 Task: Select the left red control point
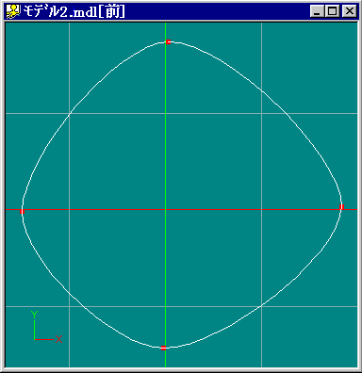pyautogui.click(x=22, y=212)
